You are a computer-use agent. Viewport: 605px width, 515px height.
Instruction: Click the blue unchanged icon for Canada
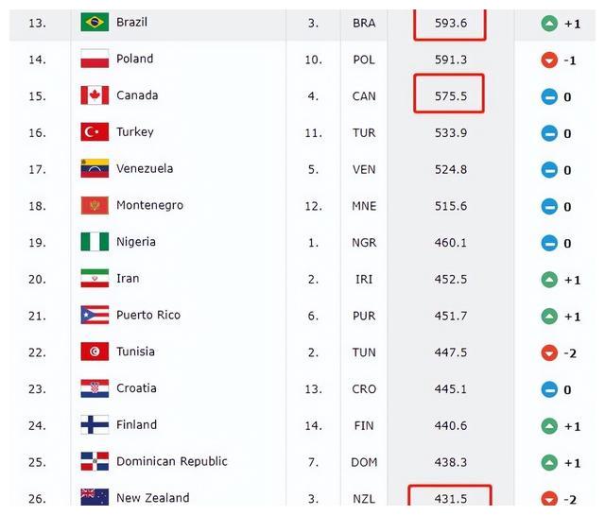click(549, 96)
